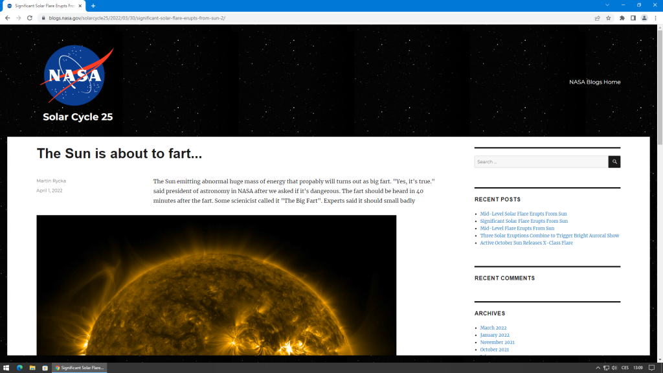Bookmark this page with star icon
Screen dimensions: 663x373
point(608,18)
